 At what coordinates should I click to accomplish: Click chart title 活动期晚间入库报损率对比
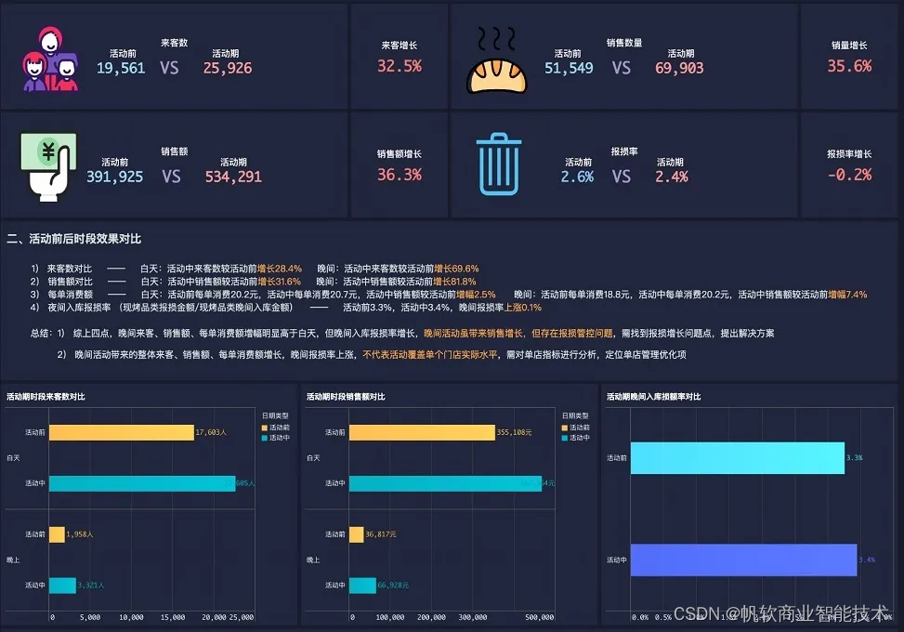click(654, 397)
